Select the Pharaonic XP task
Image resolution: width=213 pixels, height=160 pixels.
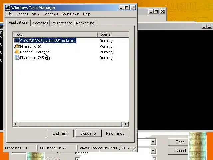point(30,46)
